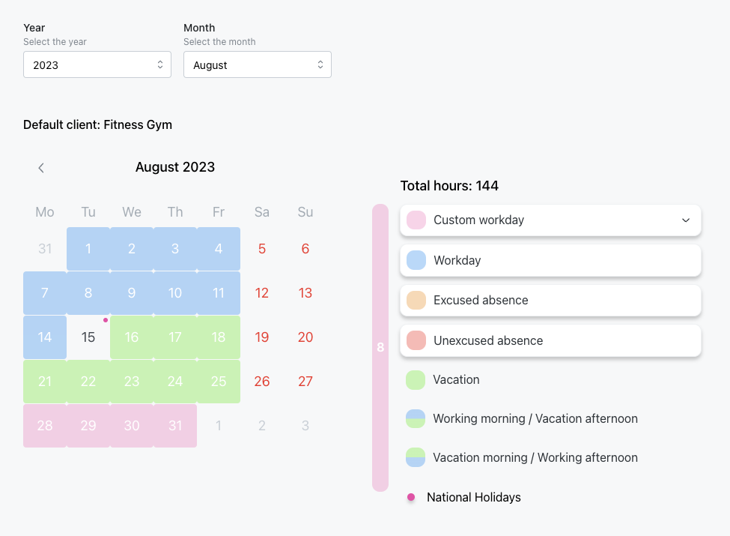Click the Unexcused absence legend icon
730x536 pixels.
pyautogui.click(x=416, y=340)
